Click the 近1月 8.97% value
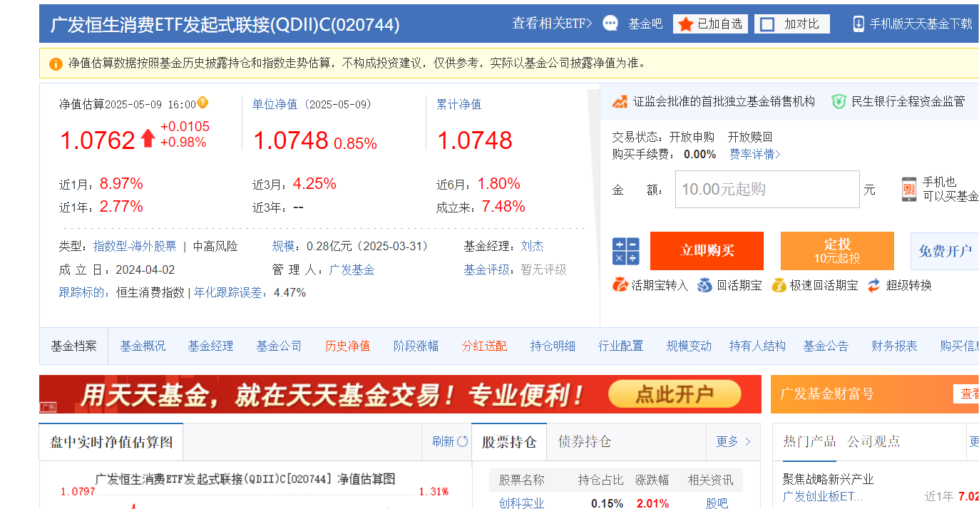The height and width of the screenshot is (509, 979). [121, 184]
